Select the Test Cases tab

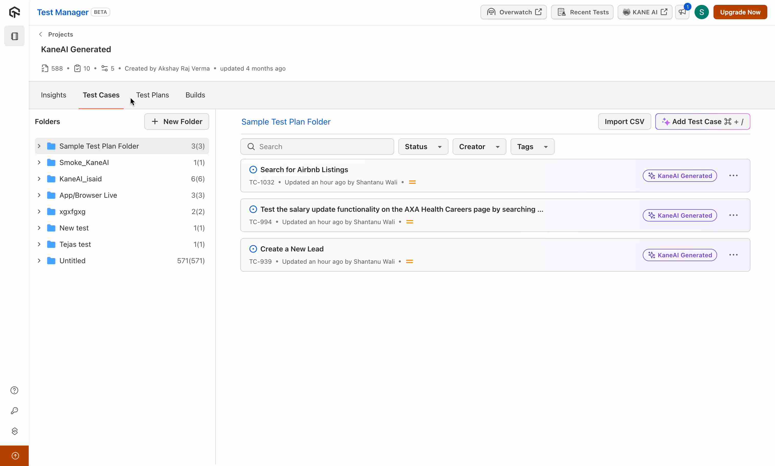tap(101, 95)
